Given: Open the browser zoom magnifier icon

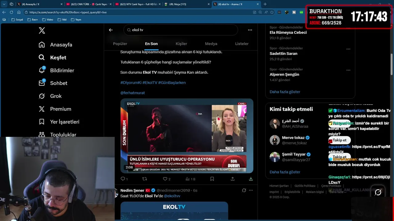Looking at the screenshot, I should point(260,12).
